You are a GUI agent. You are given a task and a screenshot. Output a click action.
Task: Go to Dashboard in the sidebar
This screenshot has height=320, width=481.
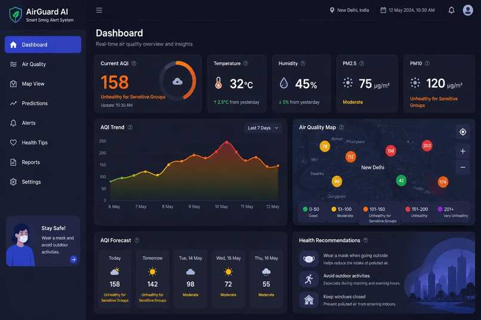[x=43, y=45]
